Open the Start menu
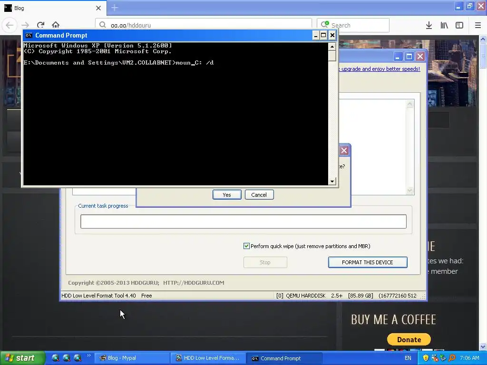Screen dimensions: 487x365 22,358
